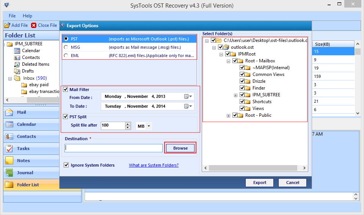The width and height of the screenshot is (364, 215).
Task: Click the IPMRoot folder icon
Action: coord(233,54)
